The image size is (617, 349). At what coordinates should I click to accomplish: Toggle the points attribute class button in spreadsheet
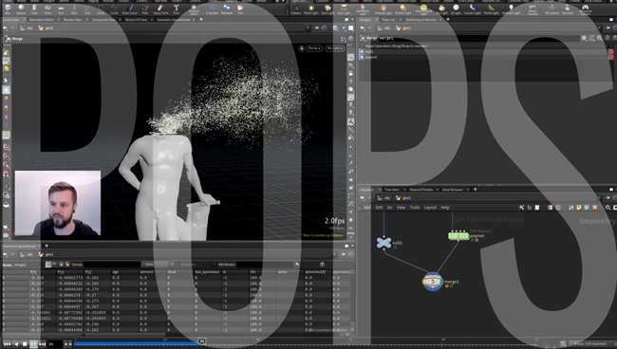pyautogui.click(x=48, y=264)
